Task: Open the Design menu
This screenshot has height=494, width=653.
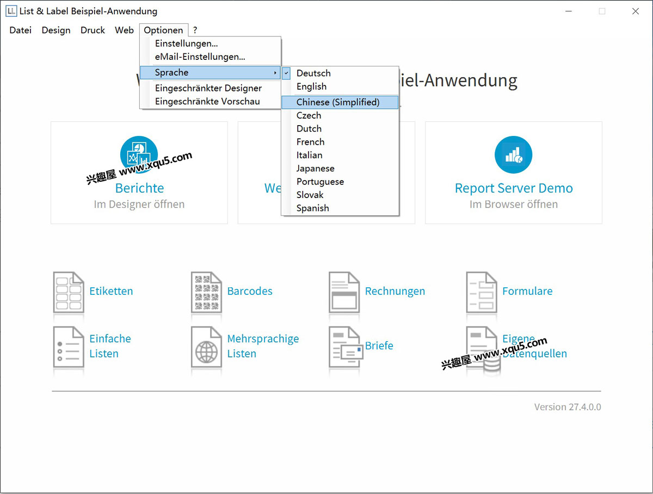Action: pos(56,30)
